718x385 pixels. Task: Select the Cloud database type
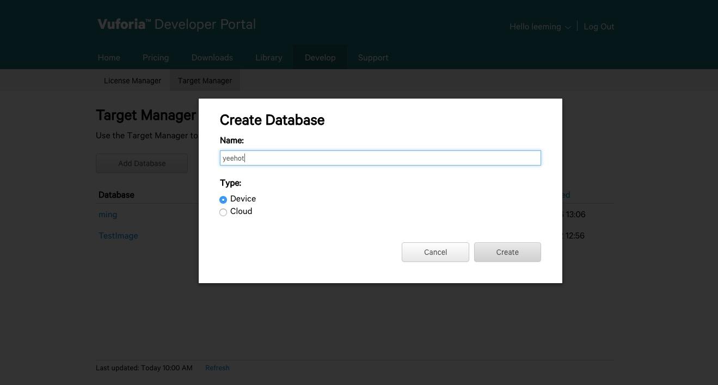pyautogui.click(x=223, y=212)
